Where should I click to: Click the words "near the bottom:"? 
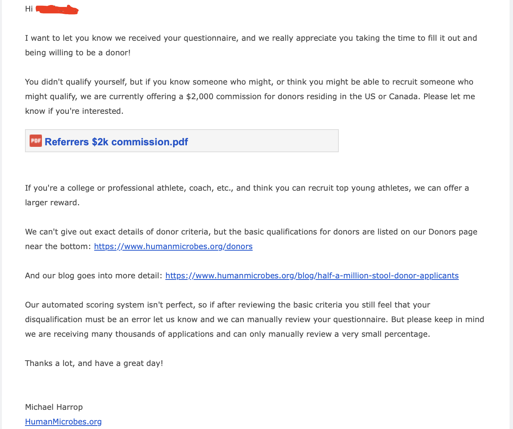pyautogui.click(x=58, y=246)
